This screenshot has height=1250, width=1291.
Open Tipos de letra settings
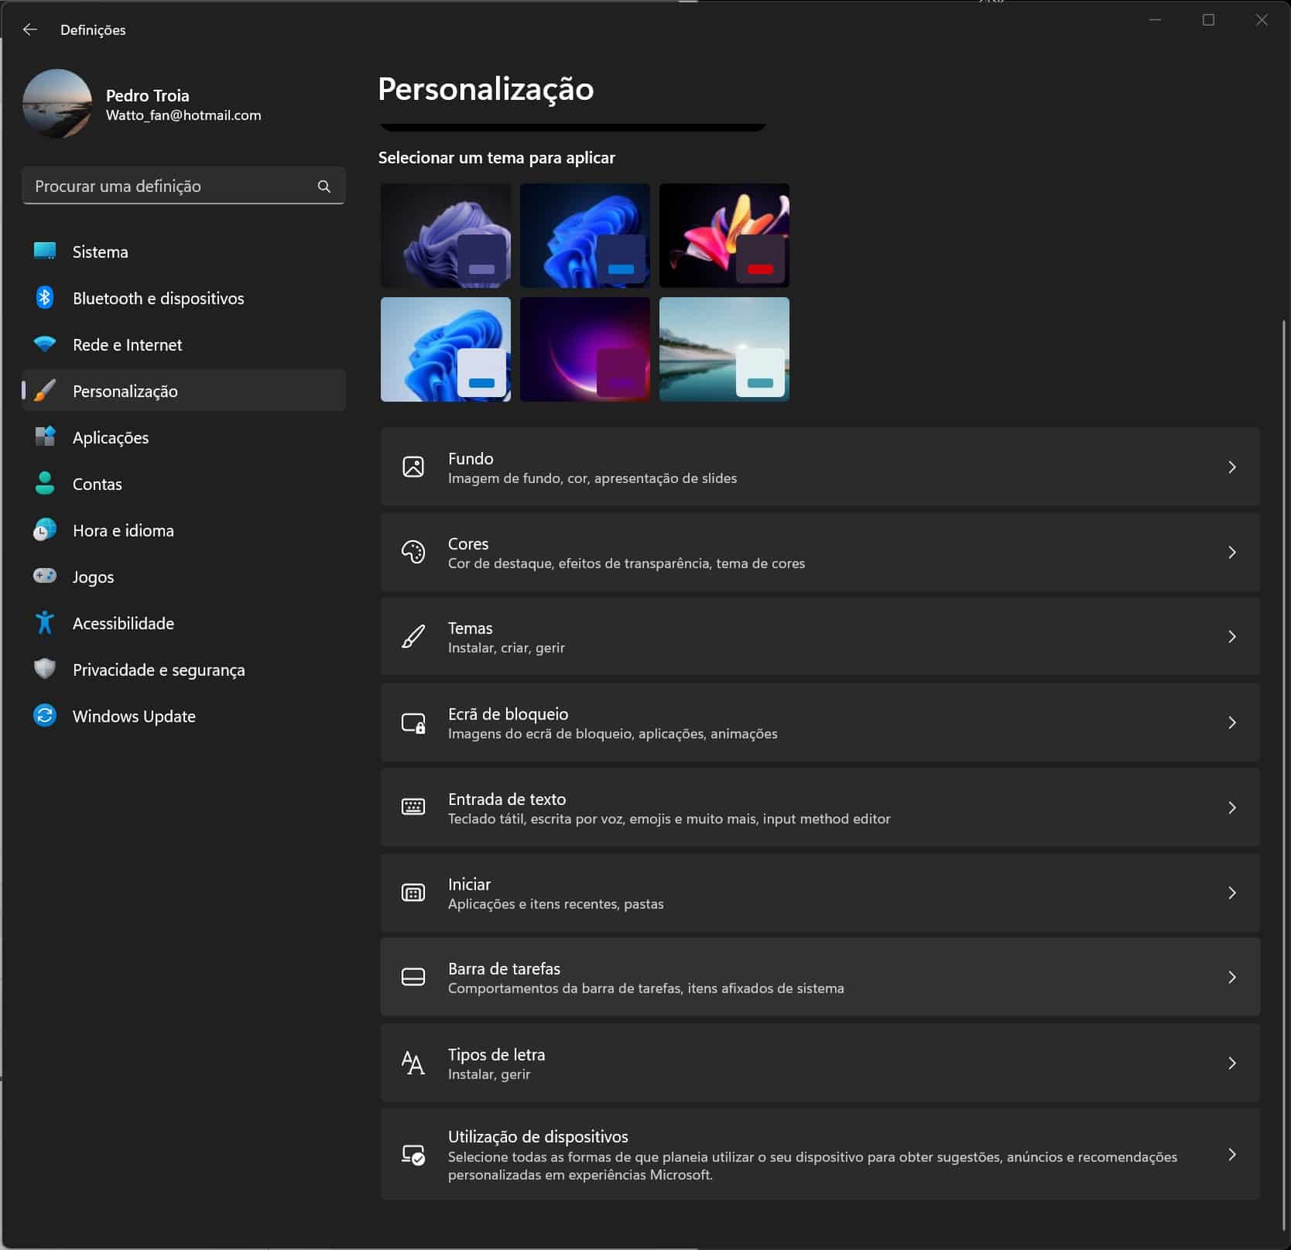tap(820, 1063)
